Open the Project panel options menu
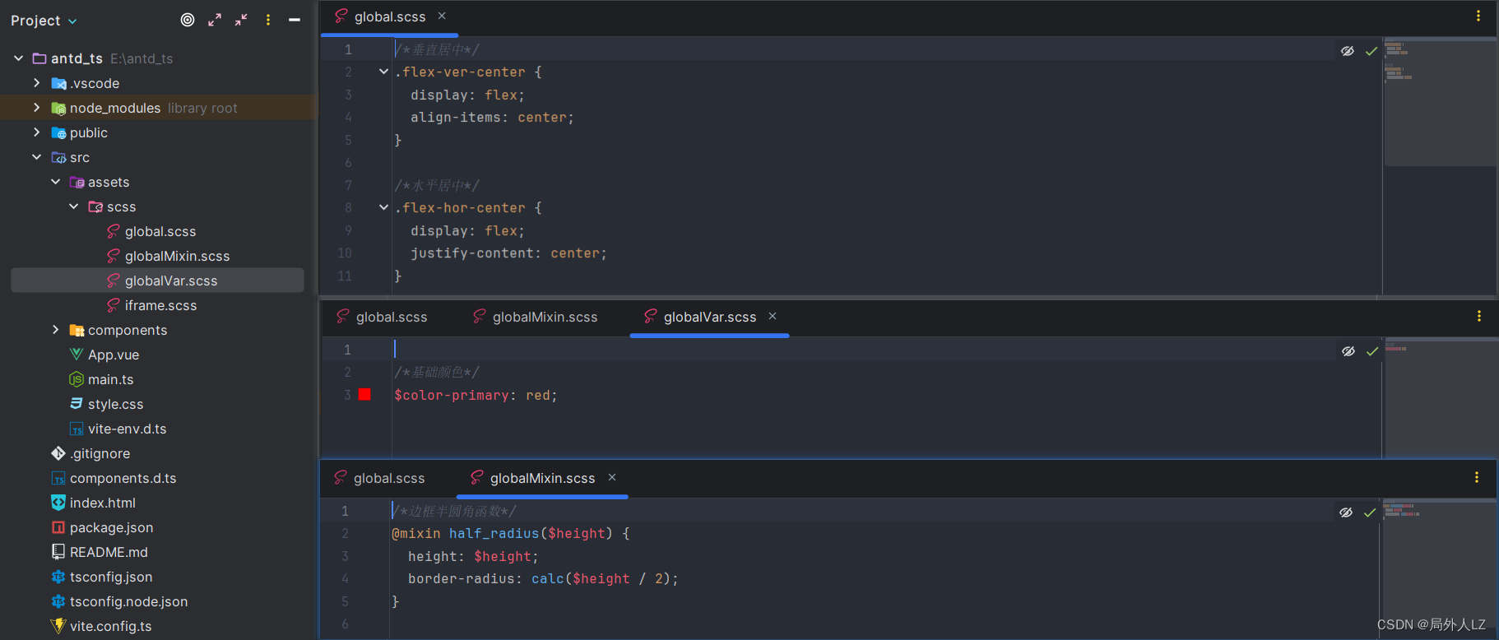This screenshot has width=1499, height=640. pos(268,20)
